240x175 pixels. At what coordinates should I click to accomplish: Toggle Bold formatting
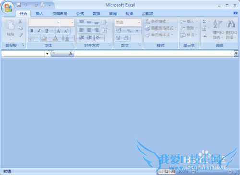[x=32, y=31]
